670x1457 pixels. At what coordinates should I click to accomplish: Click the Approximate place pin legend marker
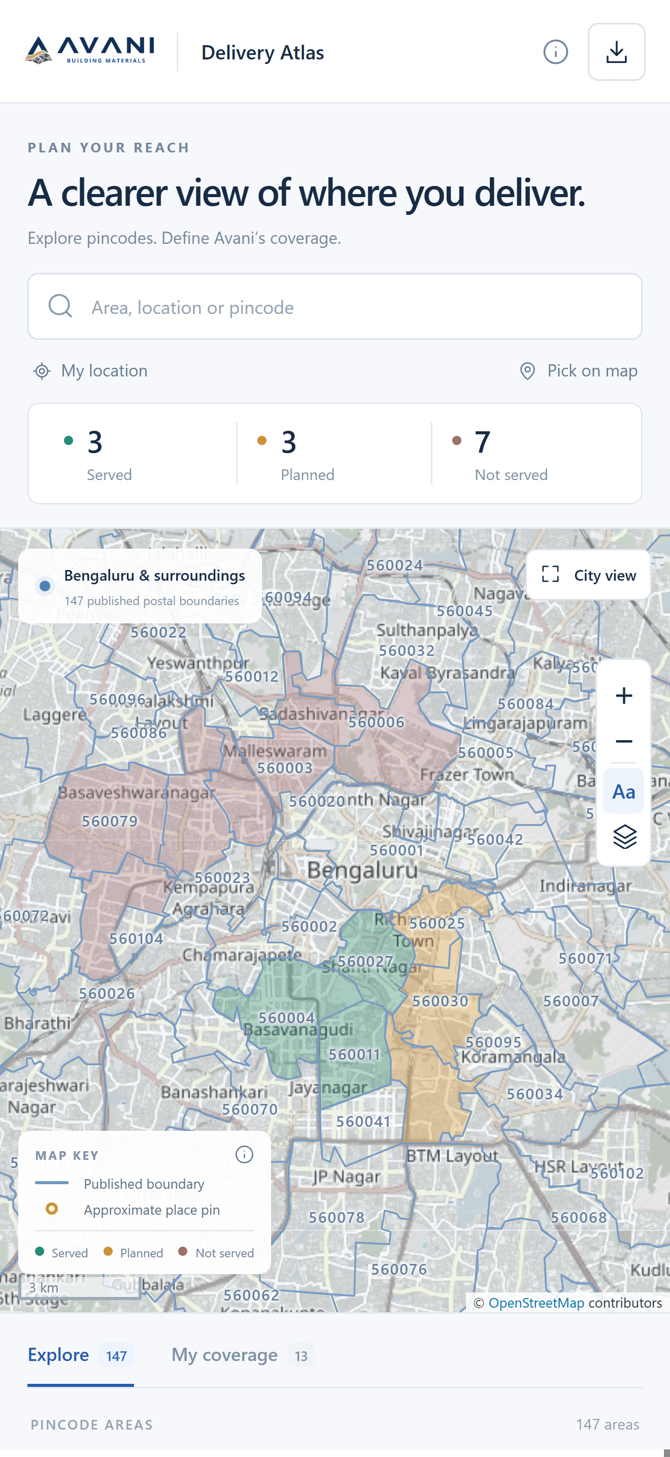51,1209
